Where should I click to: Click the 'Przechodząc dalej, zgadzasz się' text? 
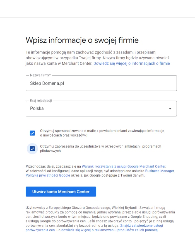point(53,166)
